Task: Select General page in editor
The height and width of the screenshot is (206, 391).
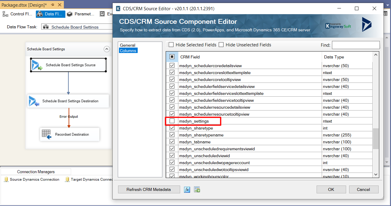Action: tap(127, 45)
